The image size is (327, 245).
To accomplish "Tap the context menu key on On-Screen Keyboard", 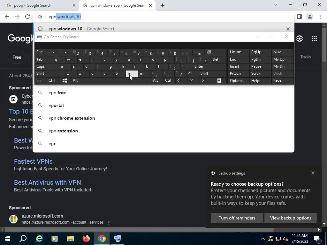I will coord(219,81).
